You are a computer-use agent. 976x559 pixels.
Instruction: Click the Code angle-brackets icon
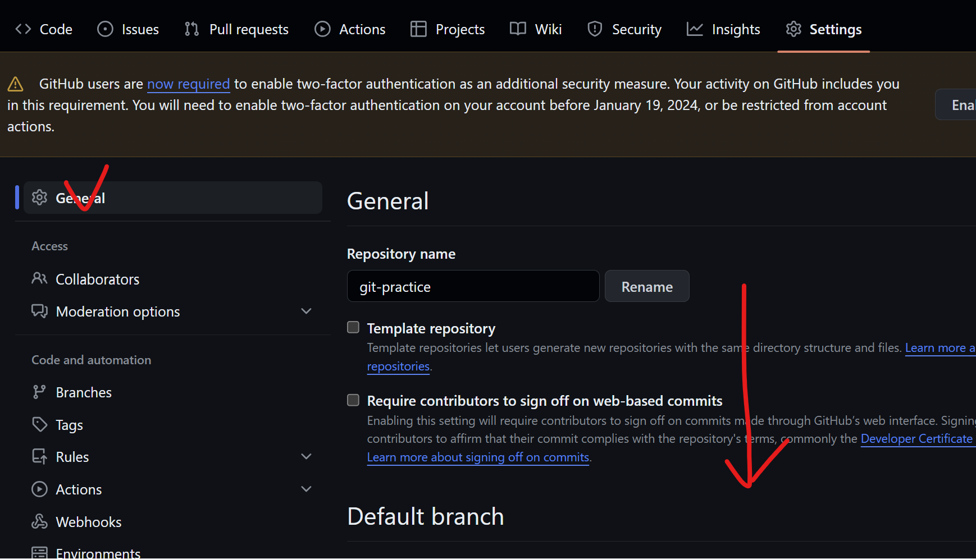point(23,29)
